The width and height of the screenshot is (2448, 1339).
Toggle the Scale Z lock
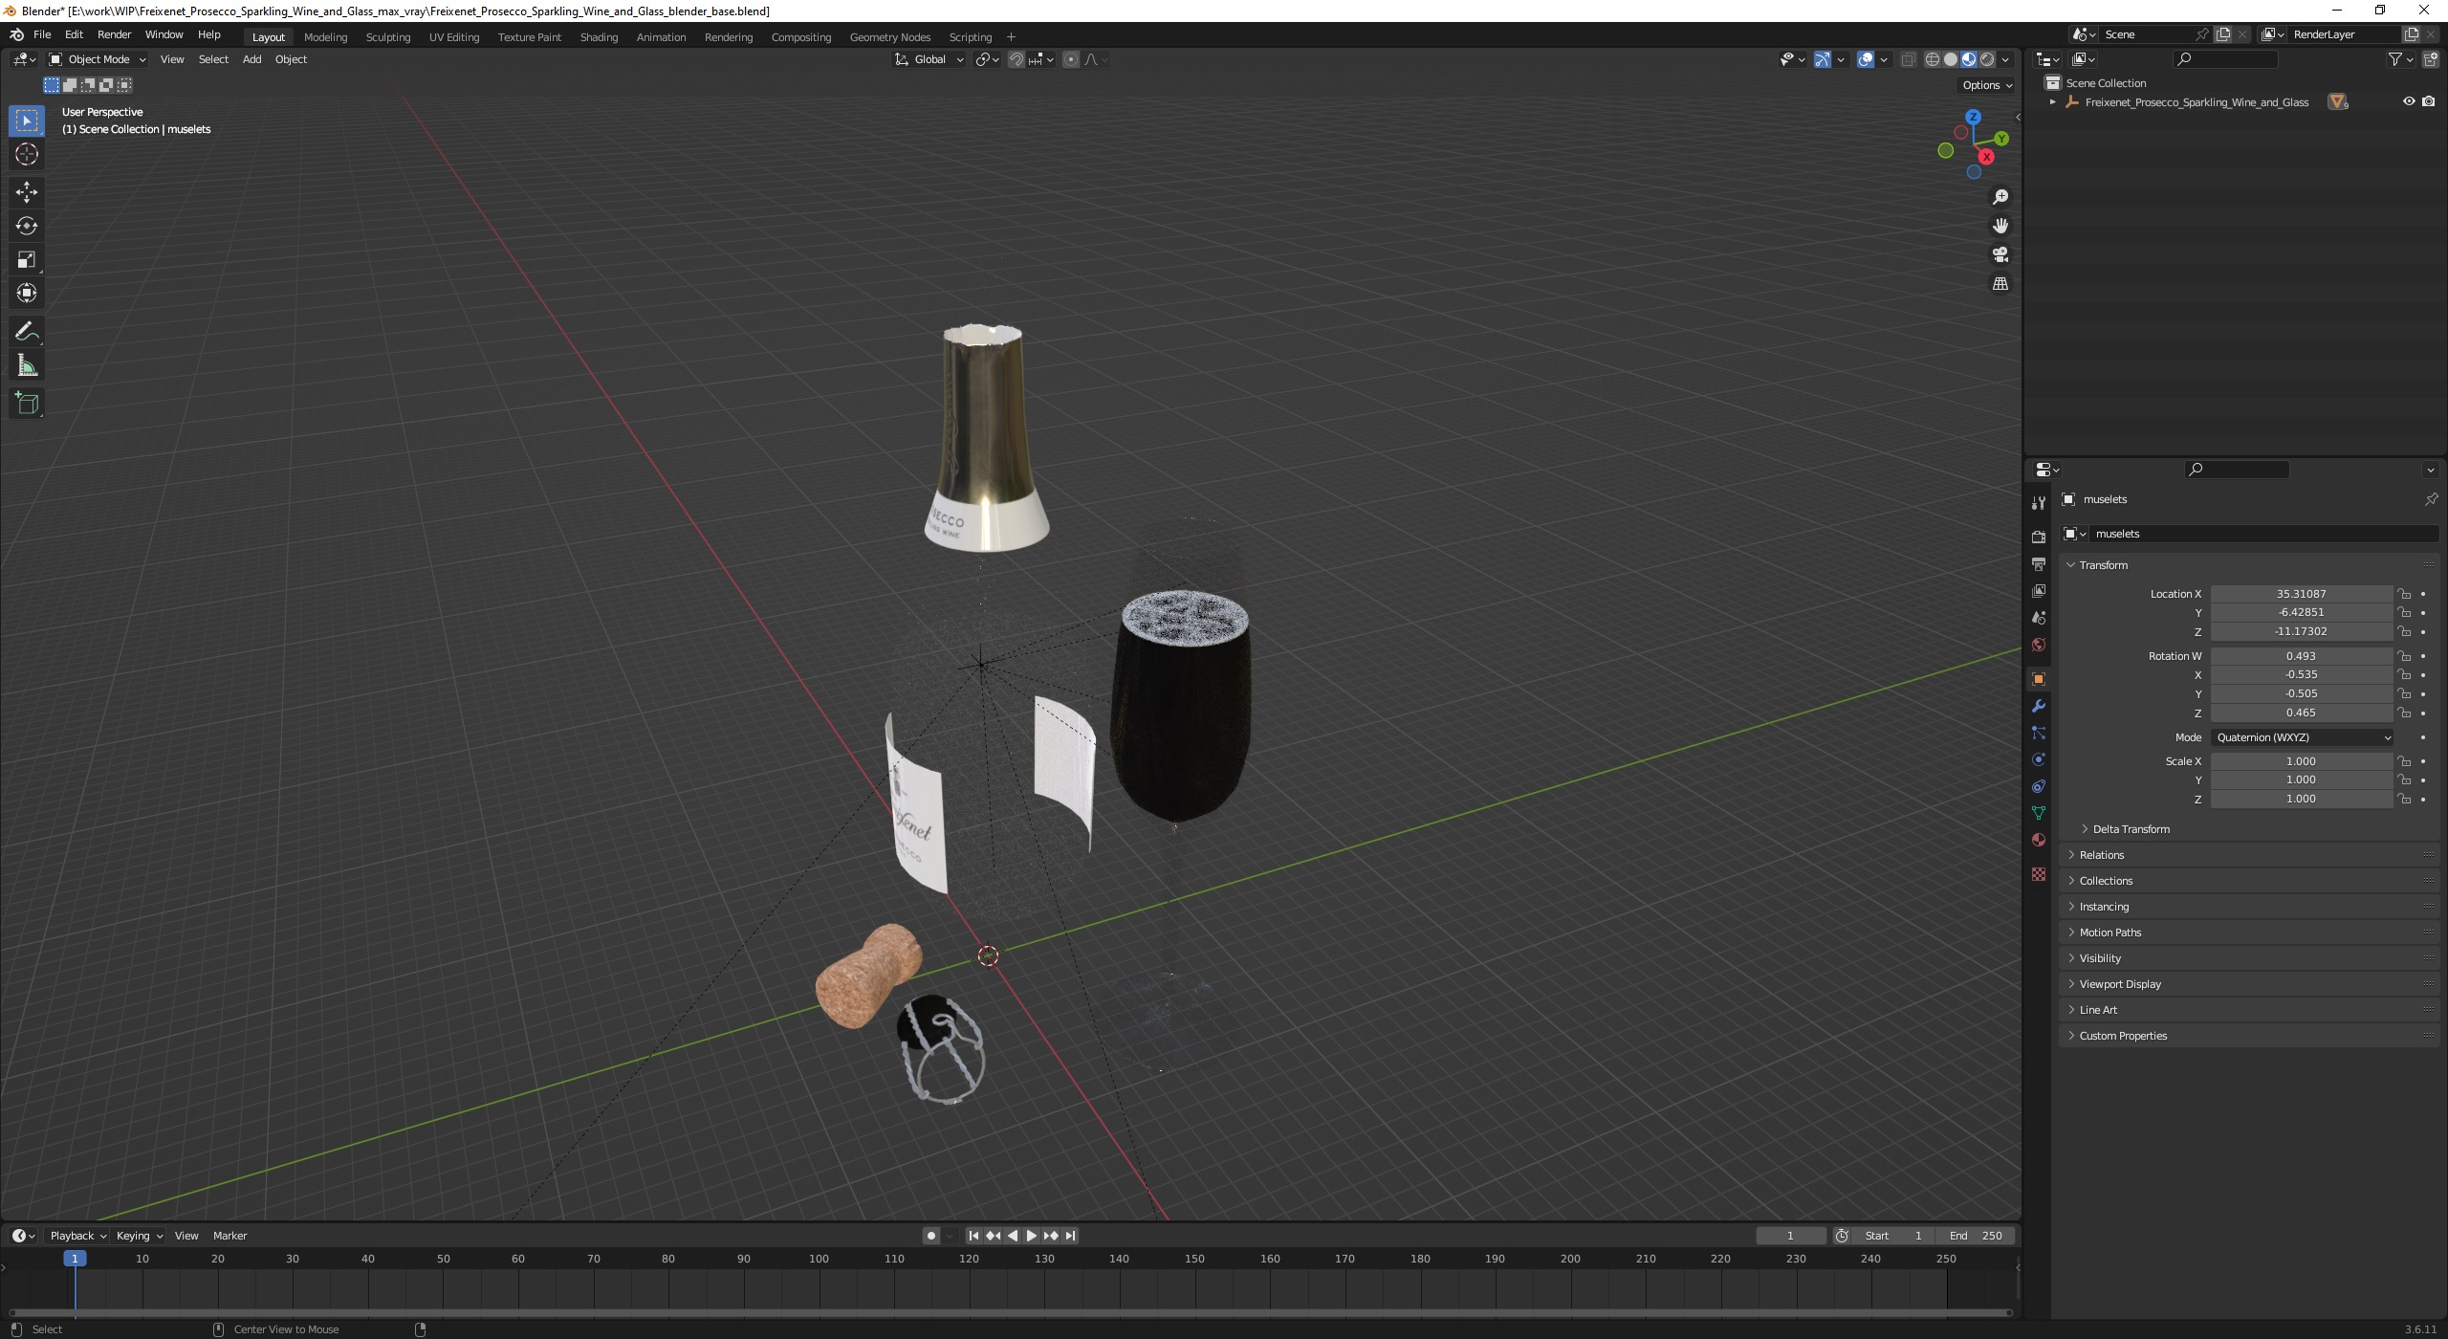click(x=2404, y=799)
